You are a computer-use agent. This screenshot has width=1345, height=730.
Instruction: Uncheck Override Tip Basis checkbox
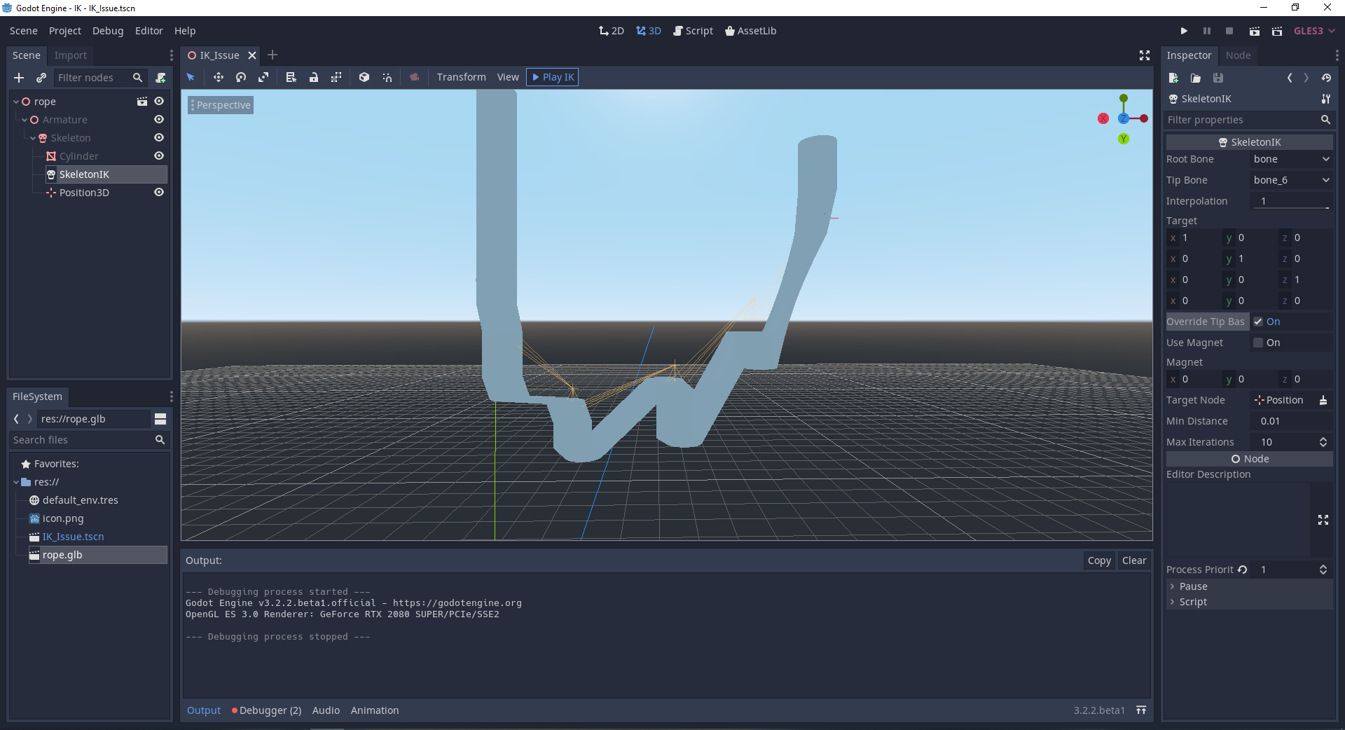click(x=1258, y=322)
